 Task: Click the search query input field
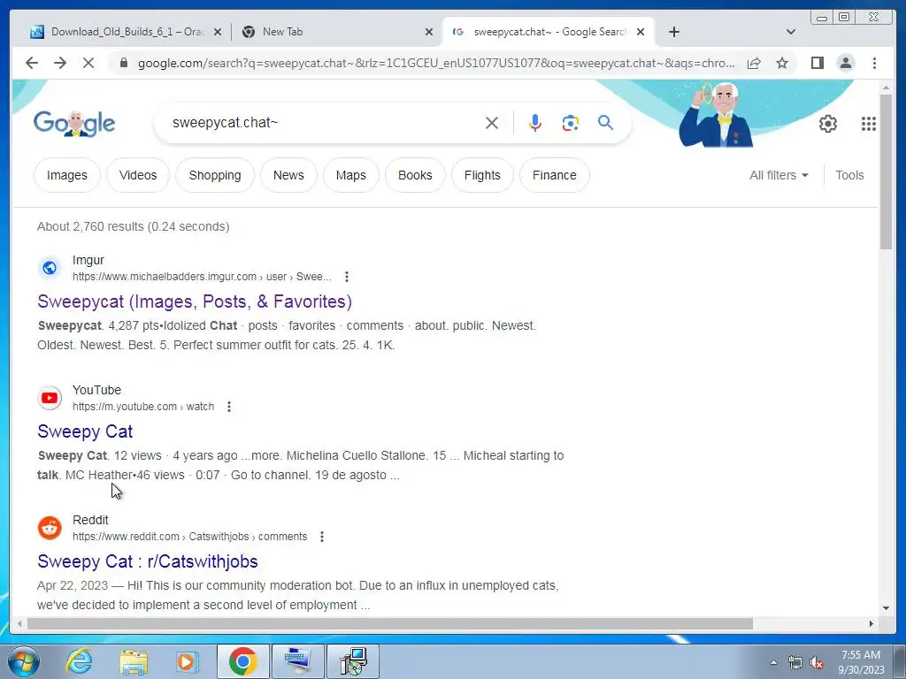(324, 122)
